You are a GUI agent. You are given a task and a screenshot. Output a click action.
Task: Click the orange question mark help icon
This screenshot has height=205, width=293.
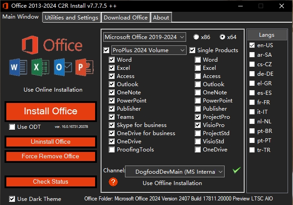(x=113, y=182)
